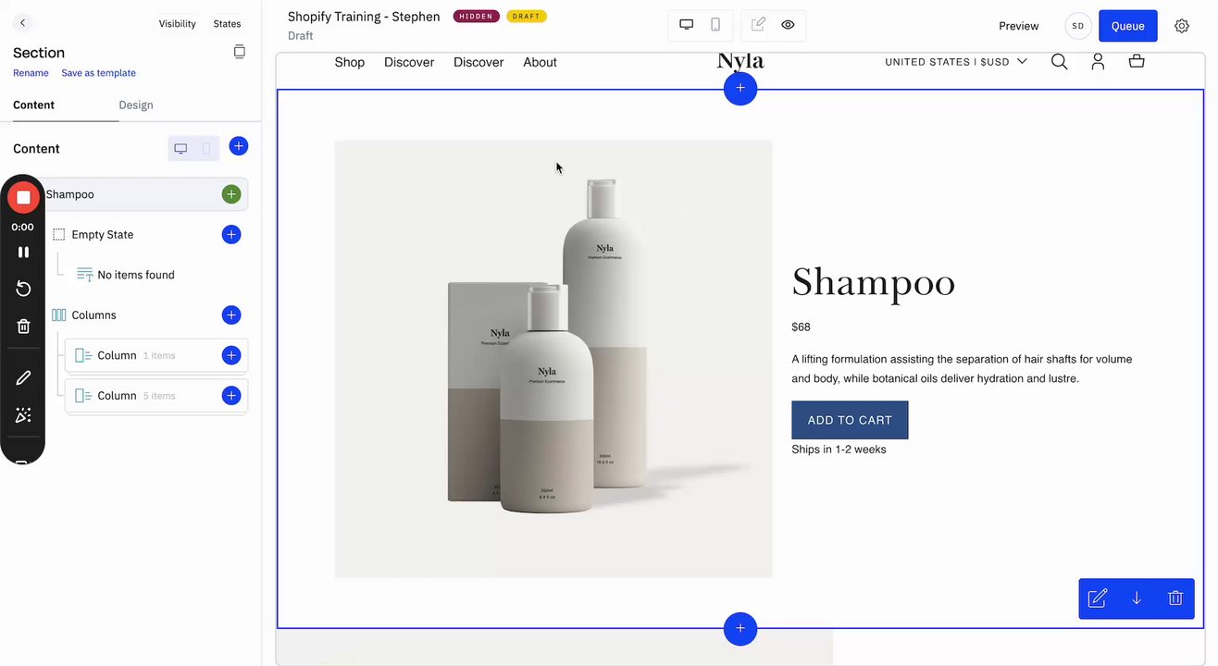Open the account person icon in the store header
1218x666 pixels.
(1098, 62)
